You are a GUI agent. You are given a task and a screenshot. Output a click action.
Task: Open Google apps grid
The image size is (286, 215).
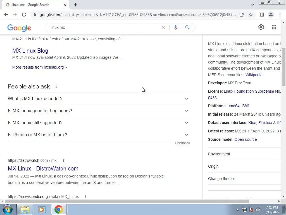274,27
